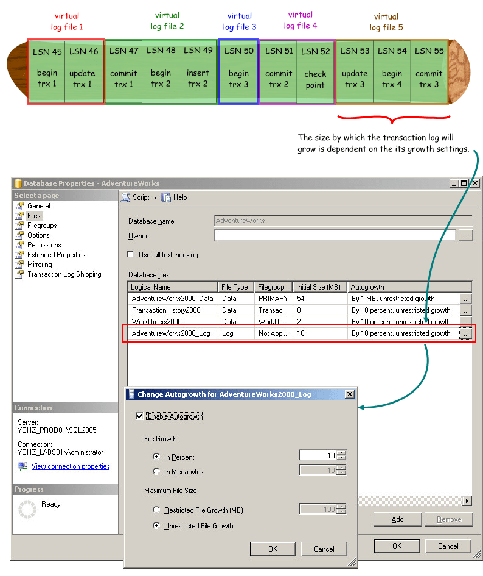Browse for Owner with ellipsis button
483x576 pixels.
(x=465, y=235)
